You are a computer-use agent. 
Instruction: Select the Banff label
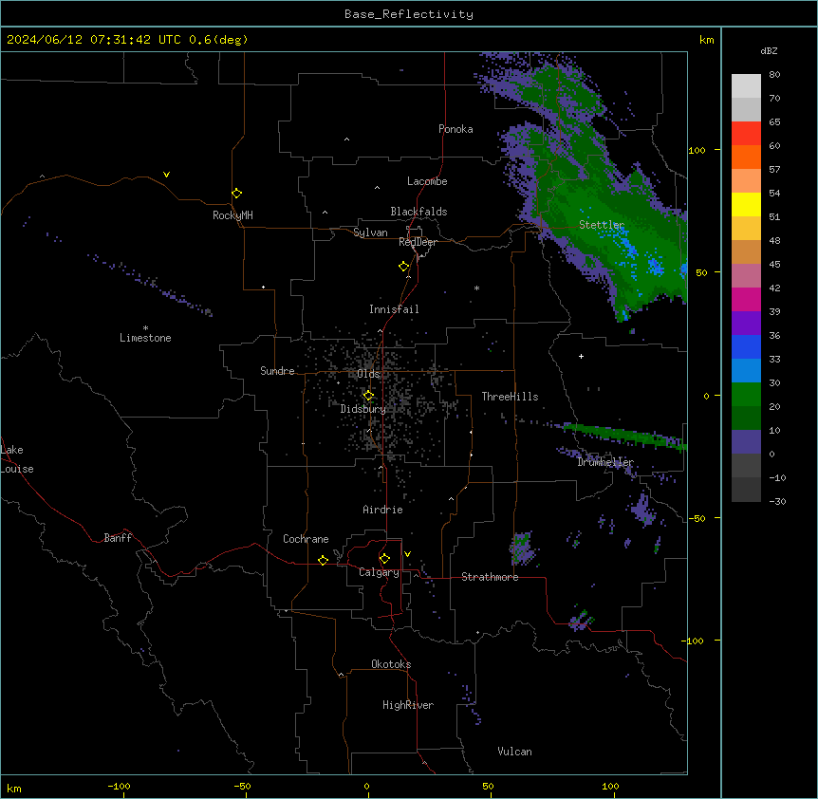[118, 538]
